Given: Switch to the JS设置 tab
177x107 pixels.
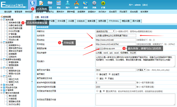Looking at the screenshot, I should 71,21.
